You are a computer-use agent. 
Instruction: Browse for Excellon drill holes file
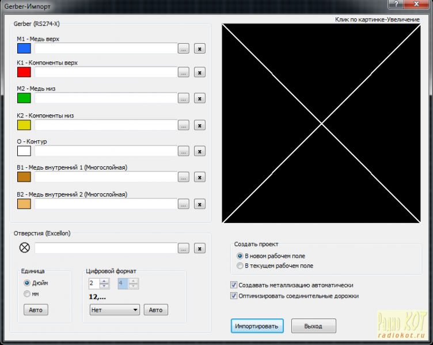coord(183,248)
